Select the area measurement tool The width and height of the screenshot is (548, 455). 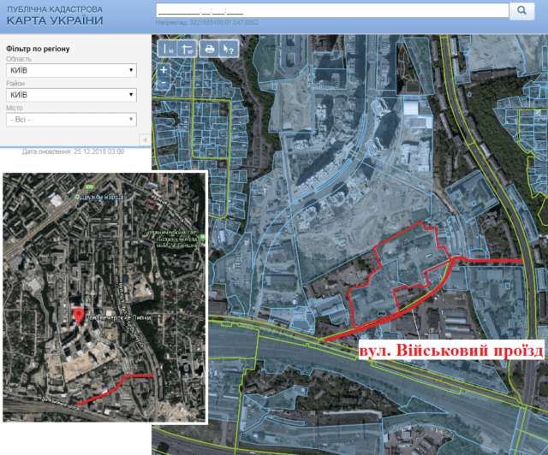(x=186, y=49)
